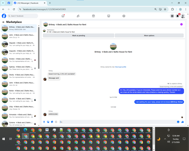Open the Chrome extensions puzzle icon
The width and height of the screenshot is (189, 151).
click(172, 9)
